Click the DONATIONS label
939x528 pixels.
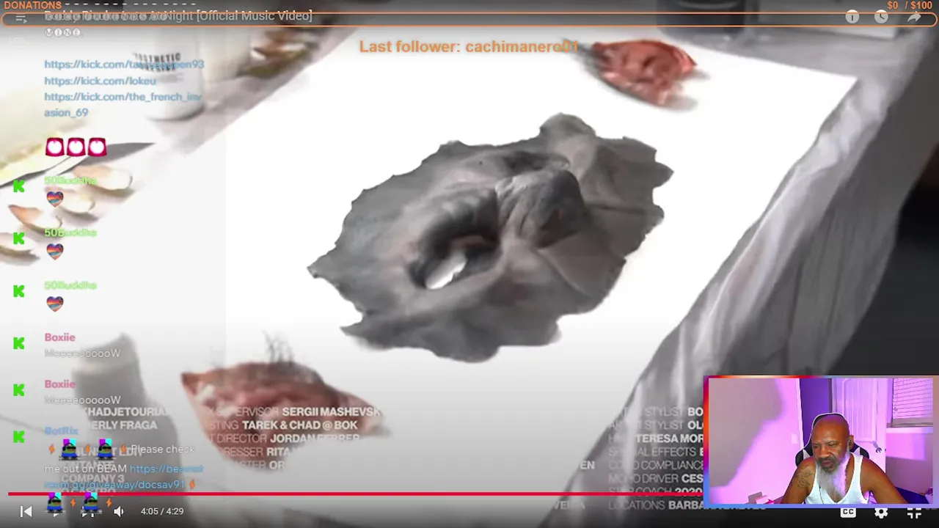[32, 5]
